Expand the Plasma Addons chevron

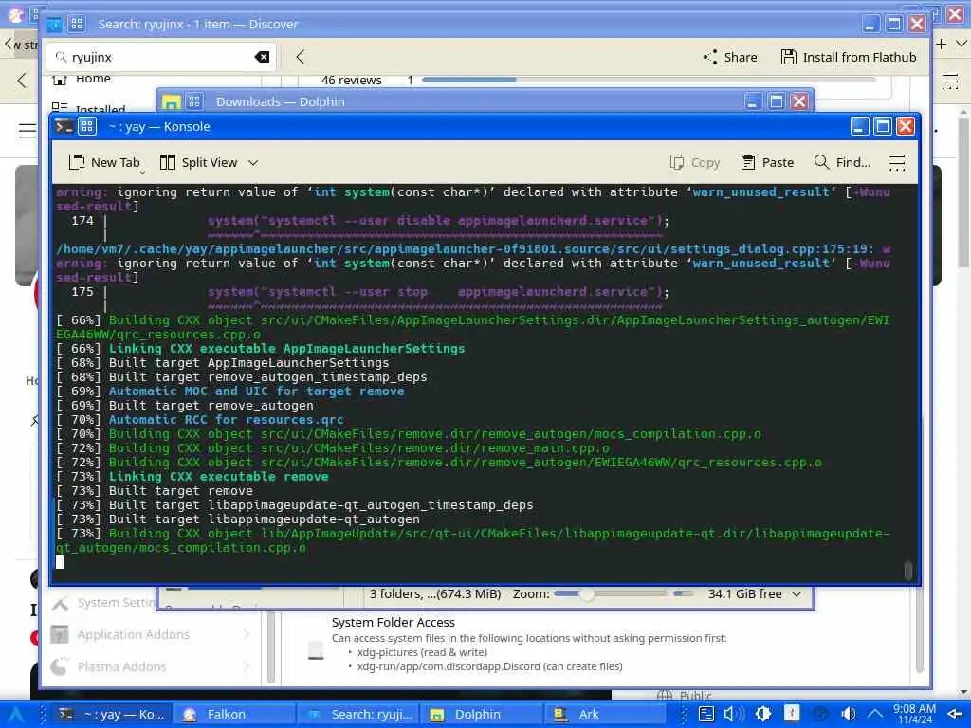pos(247,666)
